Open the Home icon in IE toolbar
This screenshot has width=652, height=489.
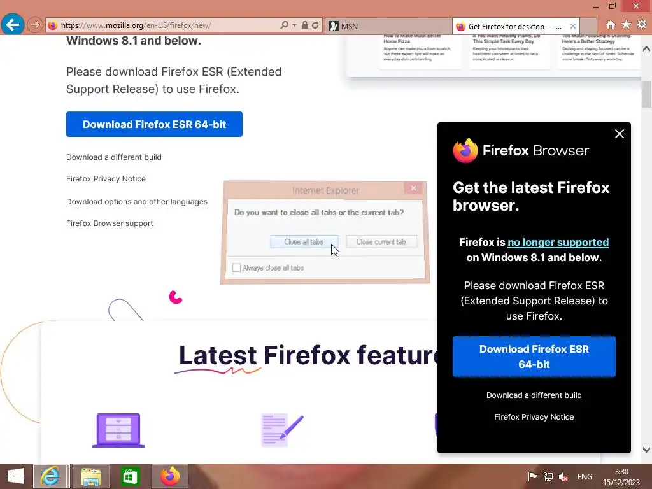610,25
